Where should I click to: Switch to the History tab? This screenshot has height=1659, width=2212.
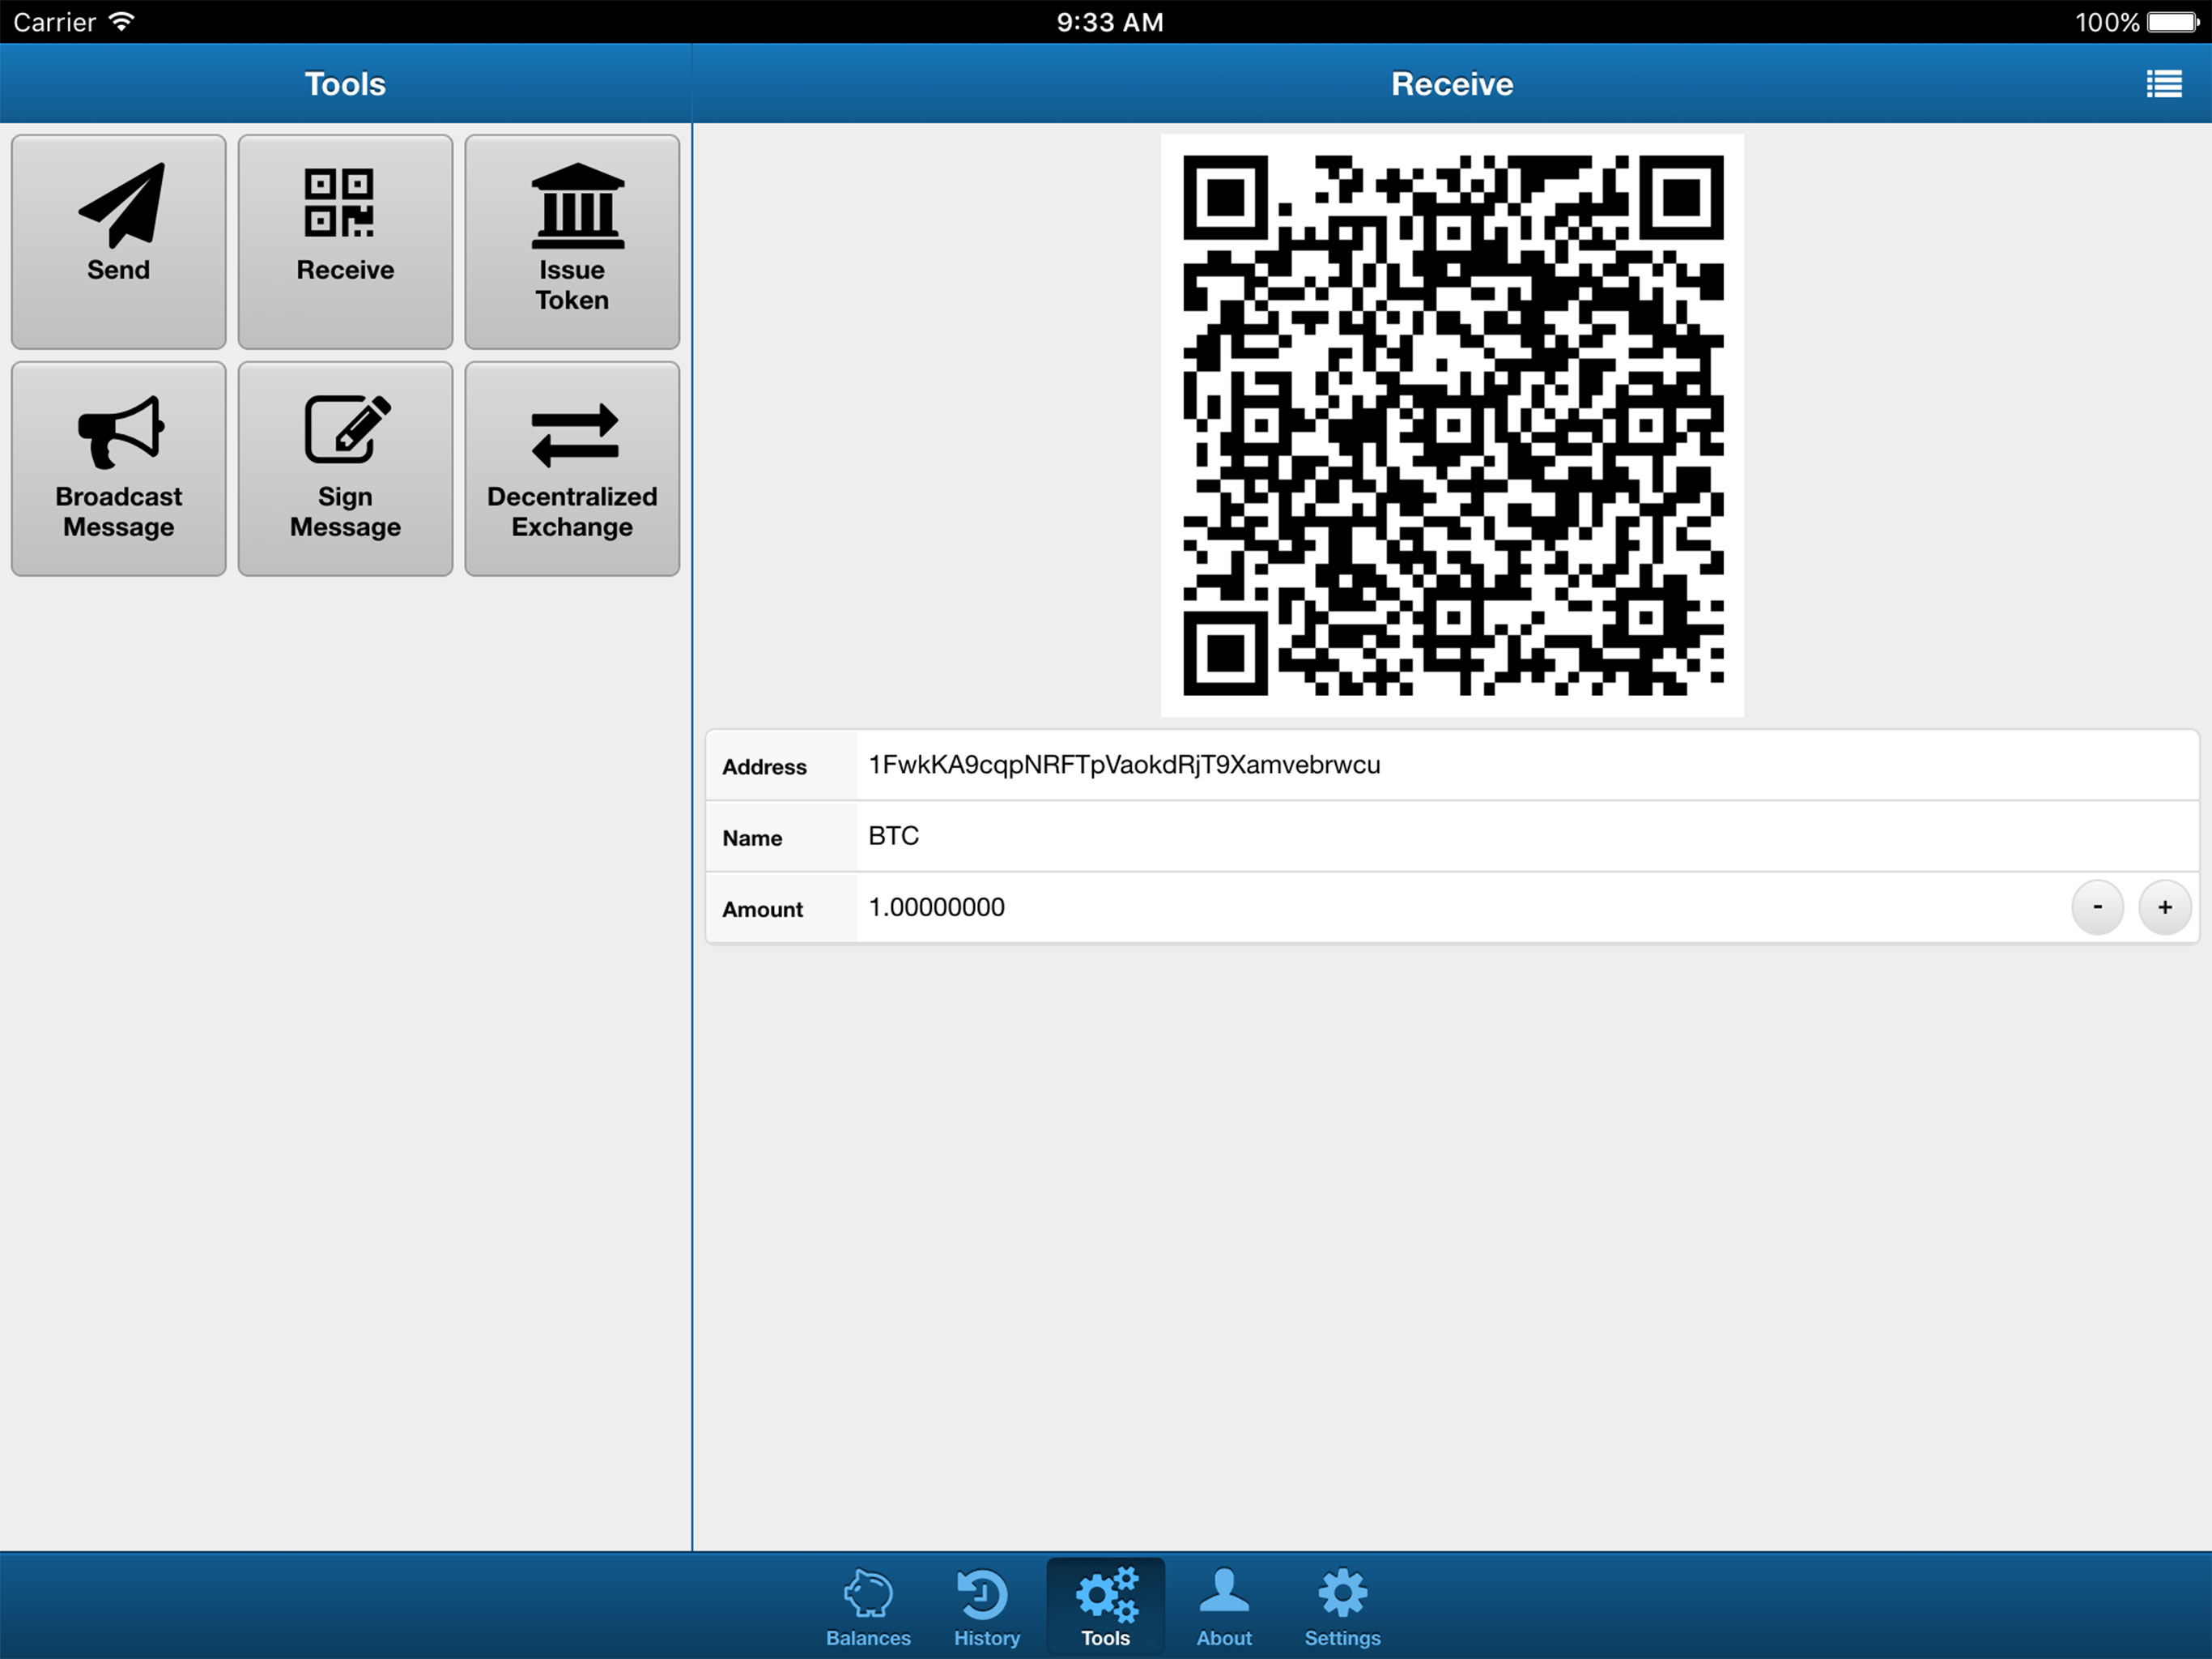[986, 1607]
